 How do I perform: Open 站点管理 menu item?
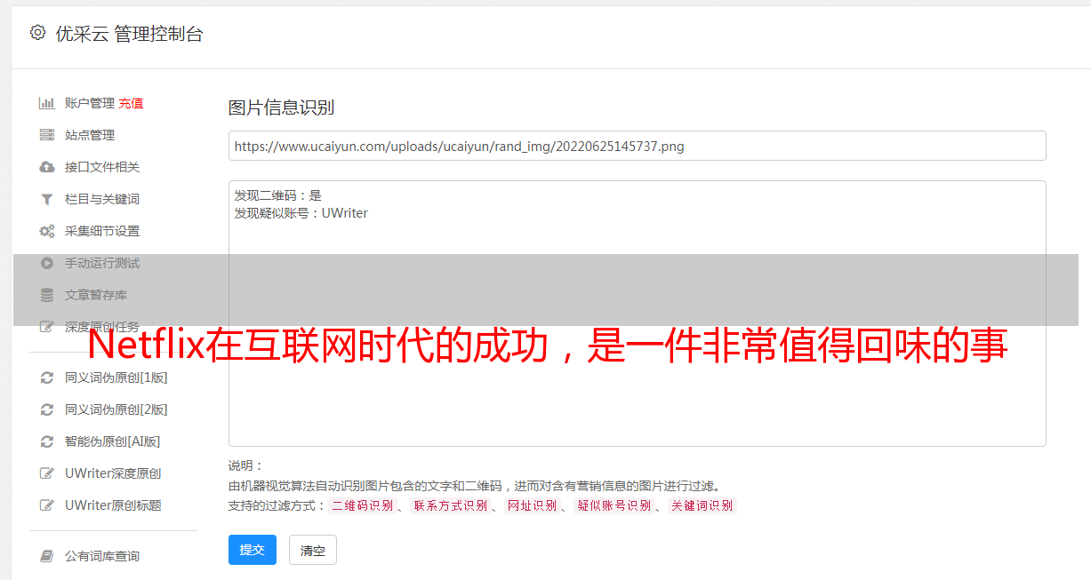point(90,135)
